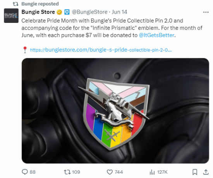The image size is (213, 178).
Task: Click the repost icon showing 109
Action: pos(67,172)
